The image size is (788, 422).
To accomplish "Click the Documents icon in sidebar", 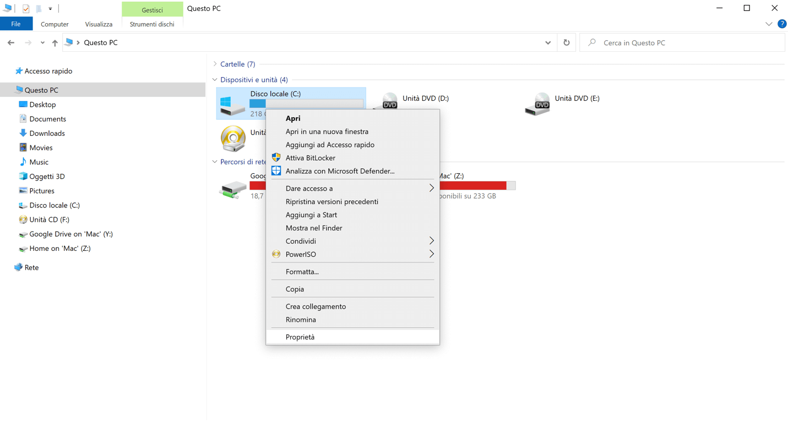I will 23,119.
